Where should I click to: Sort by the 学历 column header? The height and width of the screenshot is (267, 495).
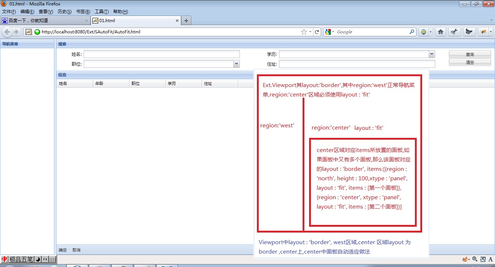pos(183,83)
